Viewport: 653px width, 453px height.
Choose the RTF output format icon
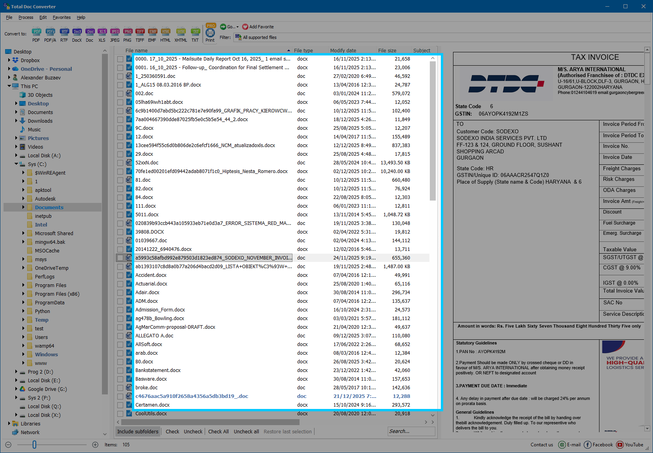click(x=64, y=34)
